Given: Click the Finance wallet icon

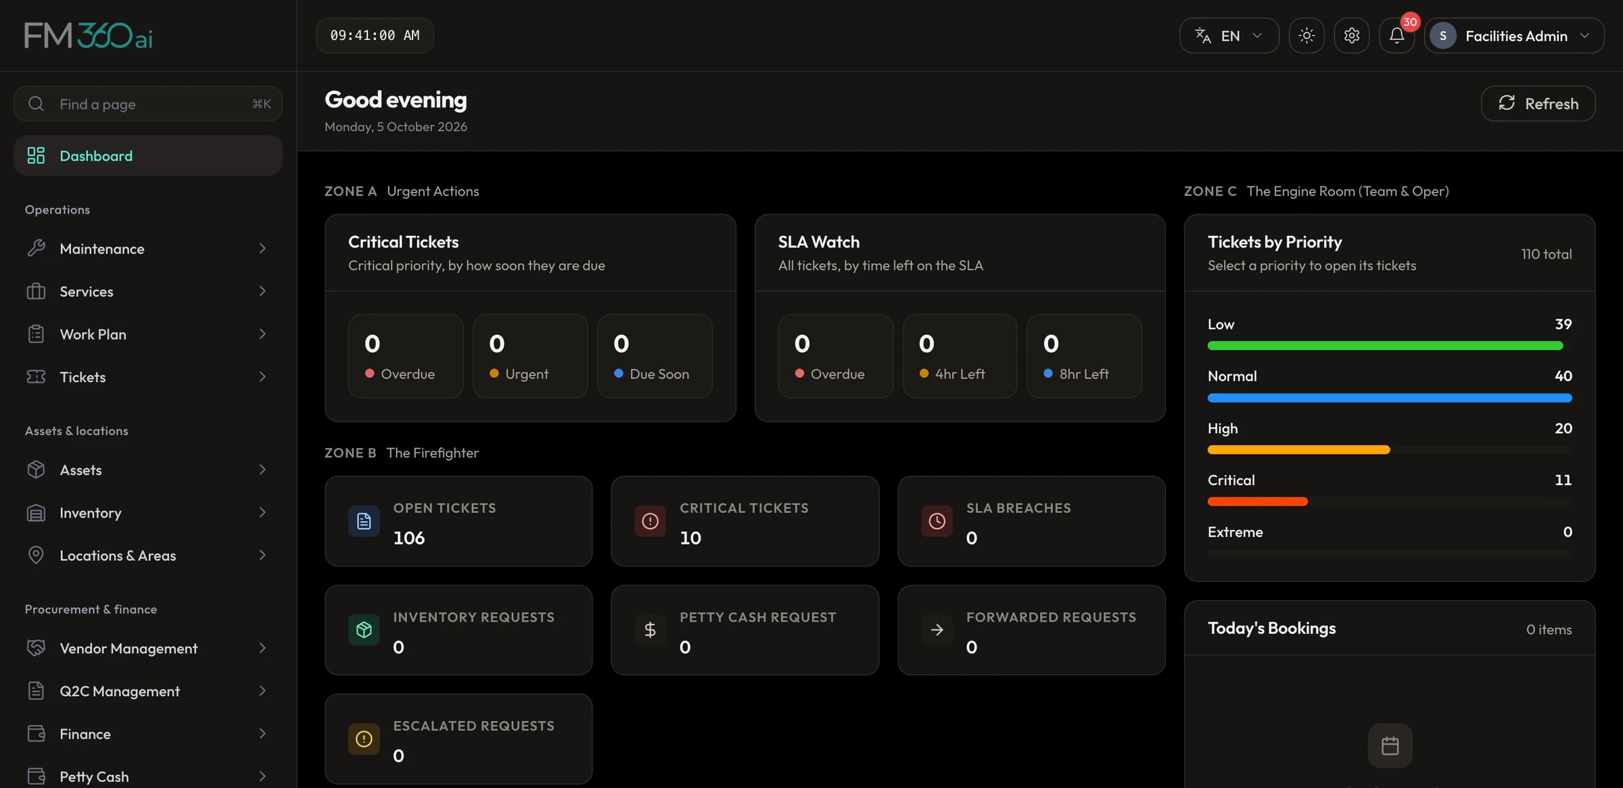Looking at the screenshot, I should coord(36,733).
